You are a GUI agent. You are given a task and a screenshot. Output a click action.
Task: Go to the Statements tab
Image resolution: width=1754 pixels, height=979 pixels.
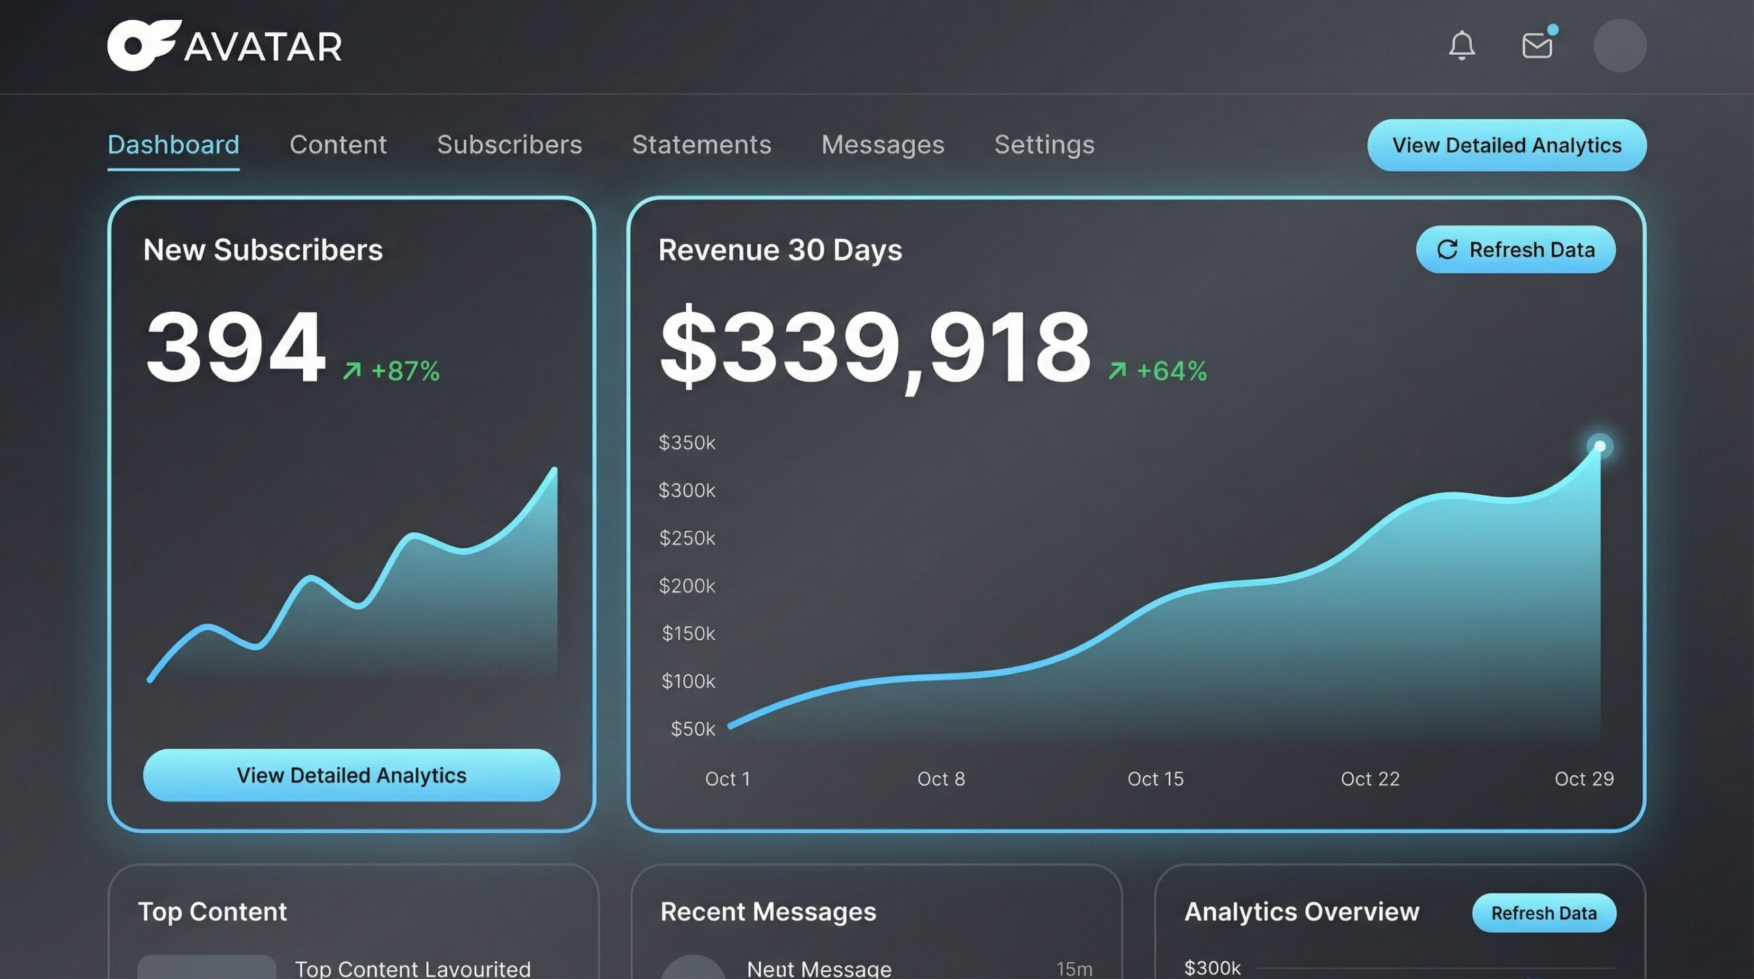[701, 145]
